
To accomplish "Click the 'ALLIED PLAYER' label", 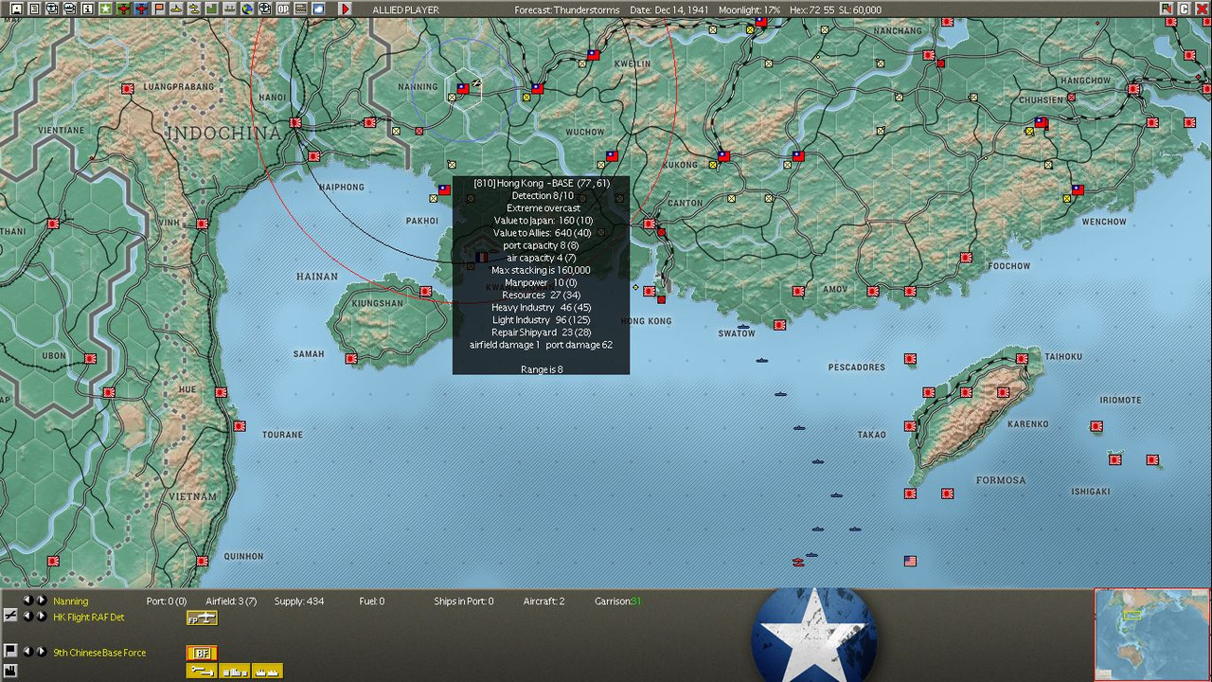I will click(406, 10).
